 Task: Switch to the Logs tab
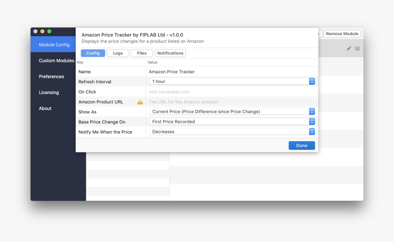point(118,53)
